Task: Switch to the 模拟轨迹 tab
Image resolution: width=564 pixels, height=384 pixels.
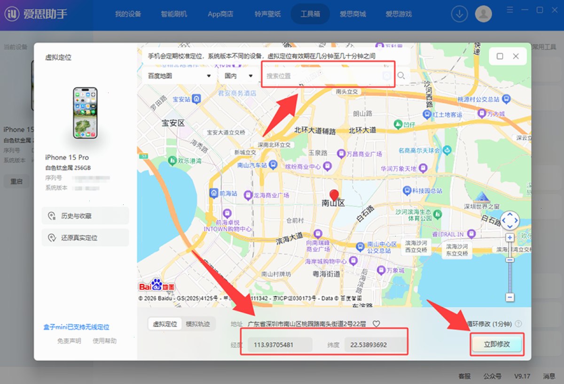Action: (197, 324)
